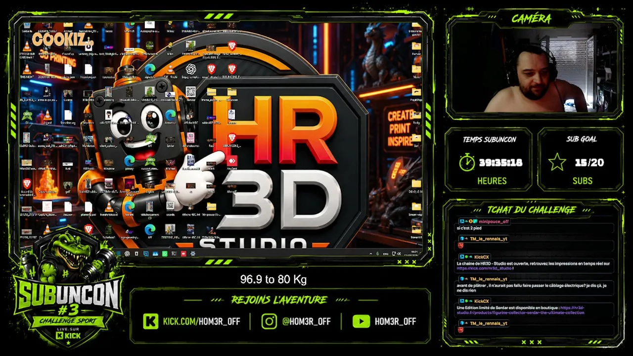Click KickCX above the Edition limitée message
Image resolution: width=633 pixels, height=356 pixels.
click(481, 301)
